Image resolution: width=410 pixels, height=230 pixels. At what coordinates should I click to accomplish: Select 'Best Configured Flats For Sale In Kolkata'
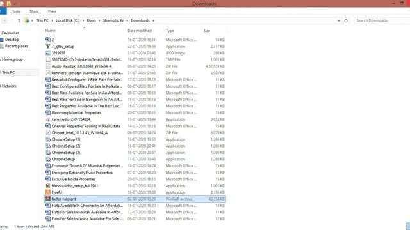pyautogui.click(x=87, y=86)
